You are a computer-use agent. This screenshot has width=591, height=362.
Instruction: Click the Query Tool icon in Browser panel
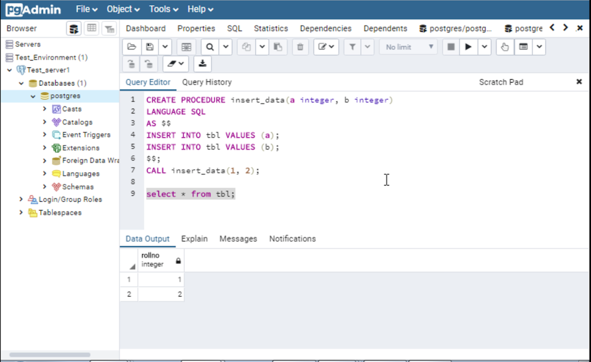74,29
